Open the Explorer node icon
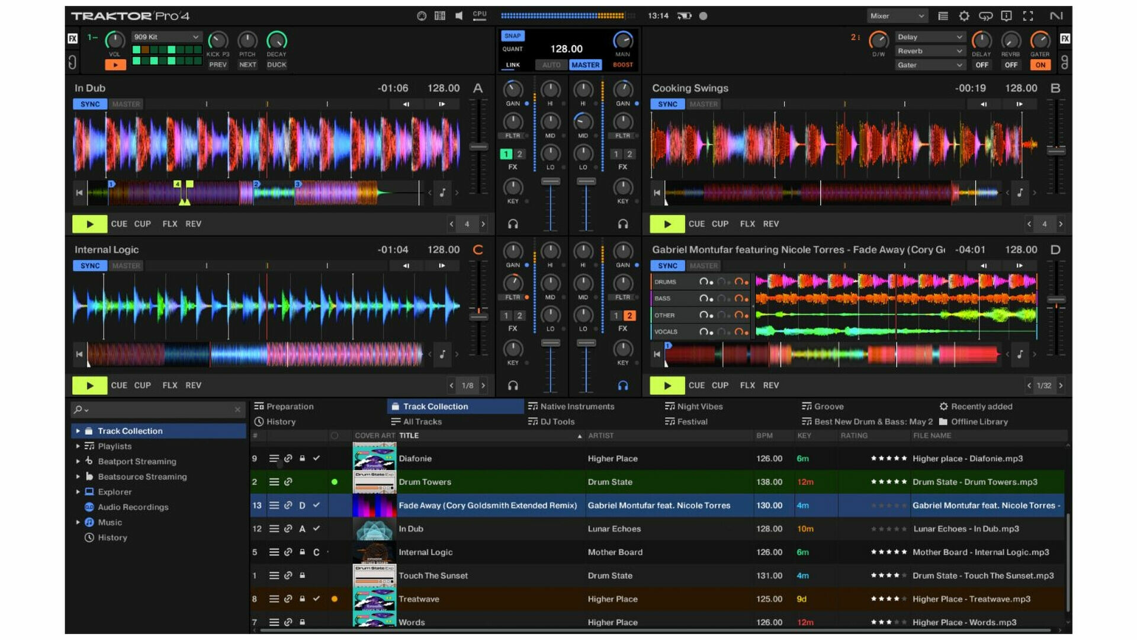The height and width of the screenshot is (640, 1137). [89, 492]
